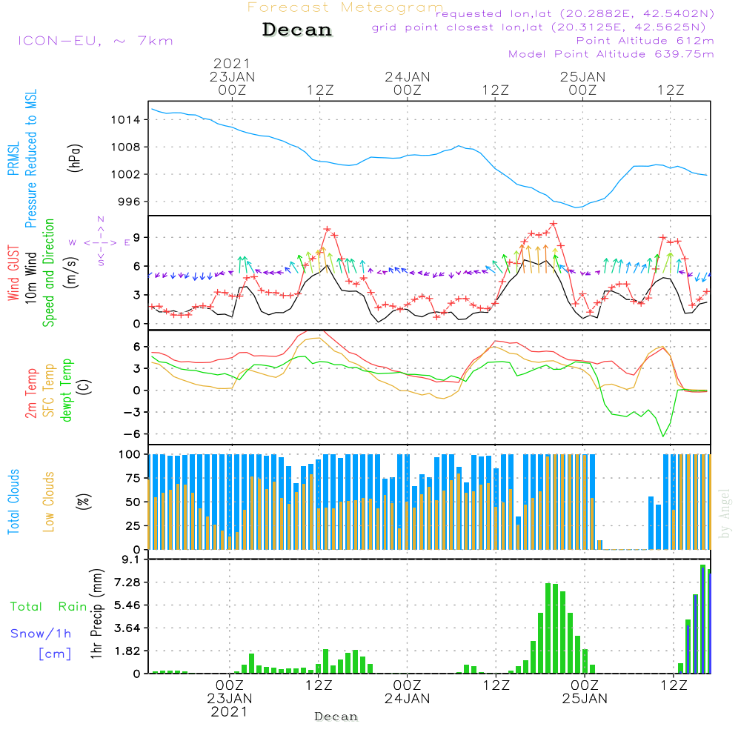The image size is (741, 741).
Task: Click the '(hPa)' unit label
Action: [75, 159]
